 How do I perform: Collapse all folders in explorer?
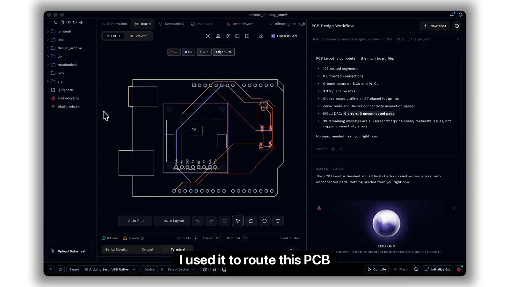(81, 23)
